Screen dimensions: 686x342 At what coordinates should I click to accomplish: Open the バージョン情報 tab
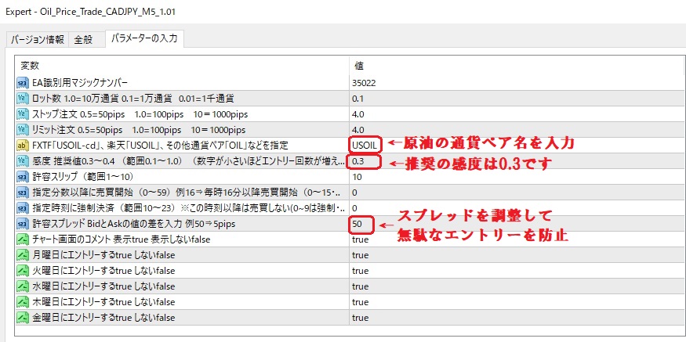coord(38,39)
